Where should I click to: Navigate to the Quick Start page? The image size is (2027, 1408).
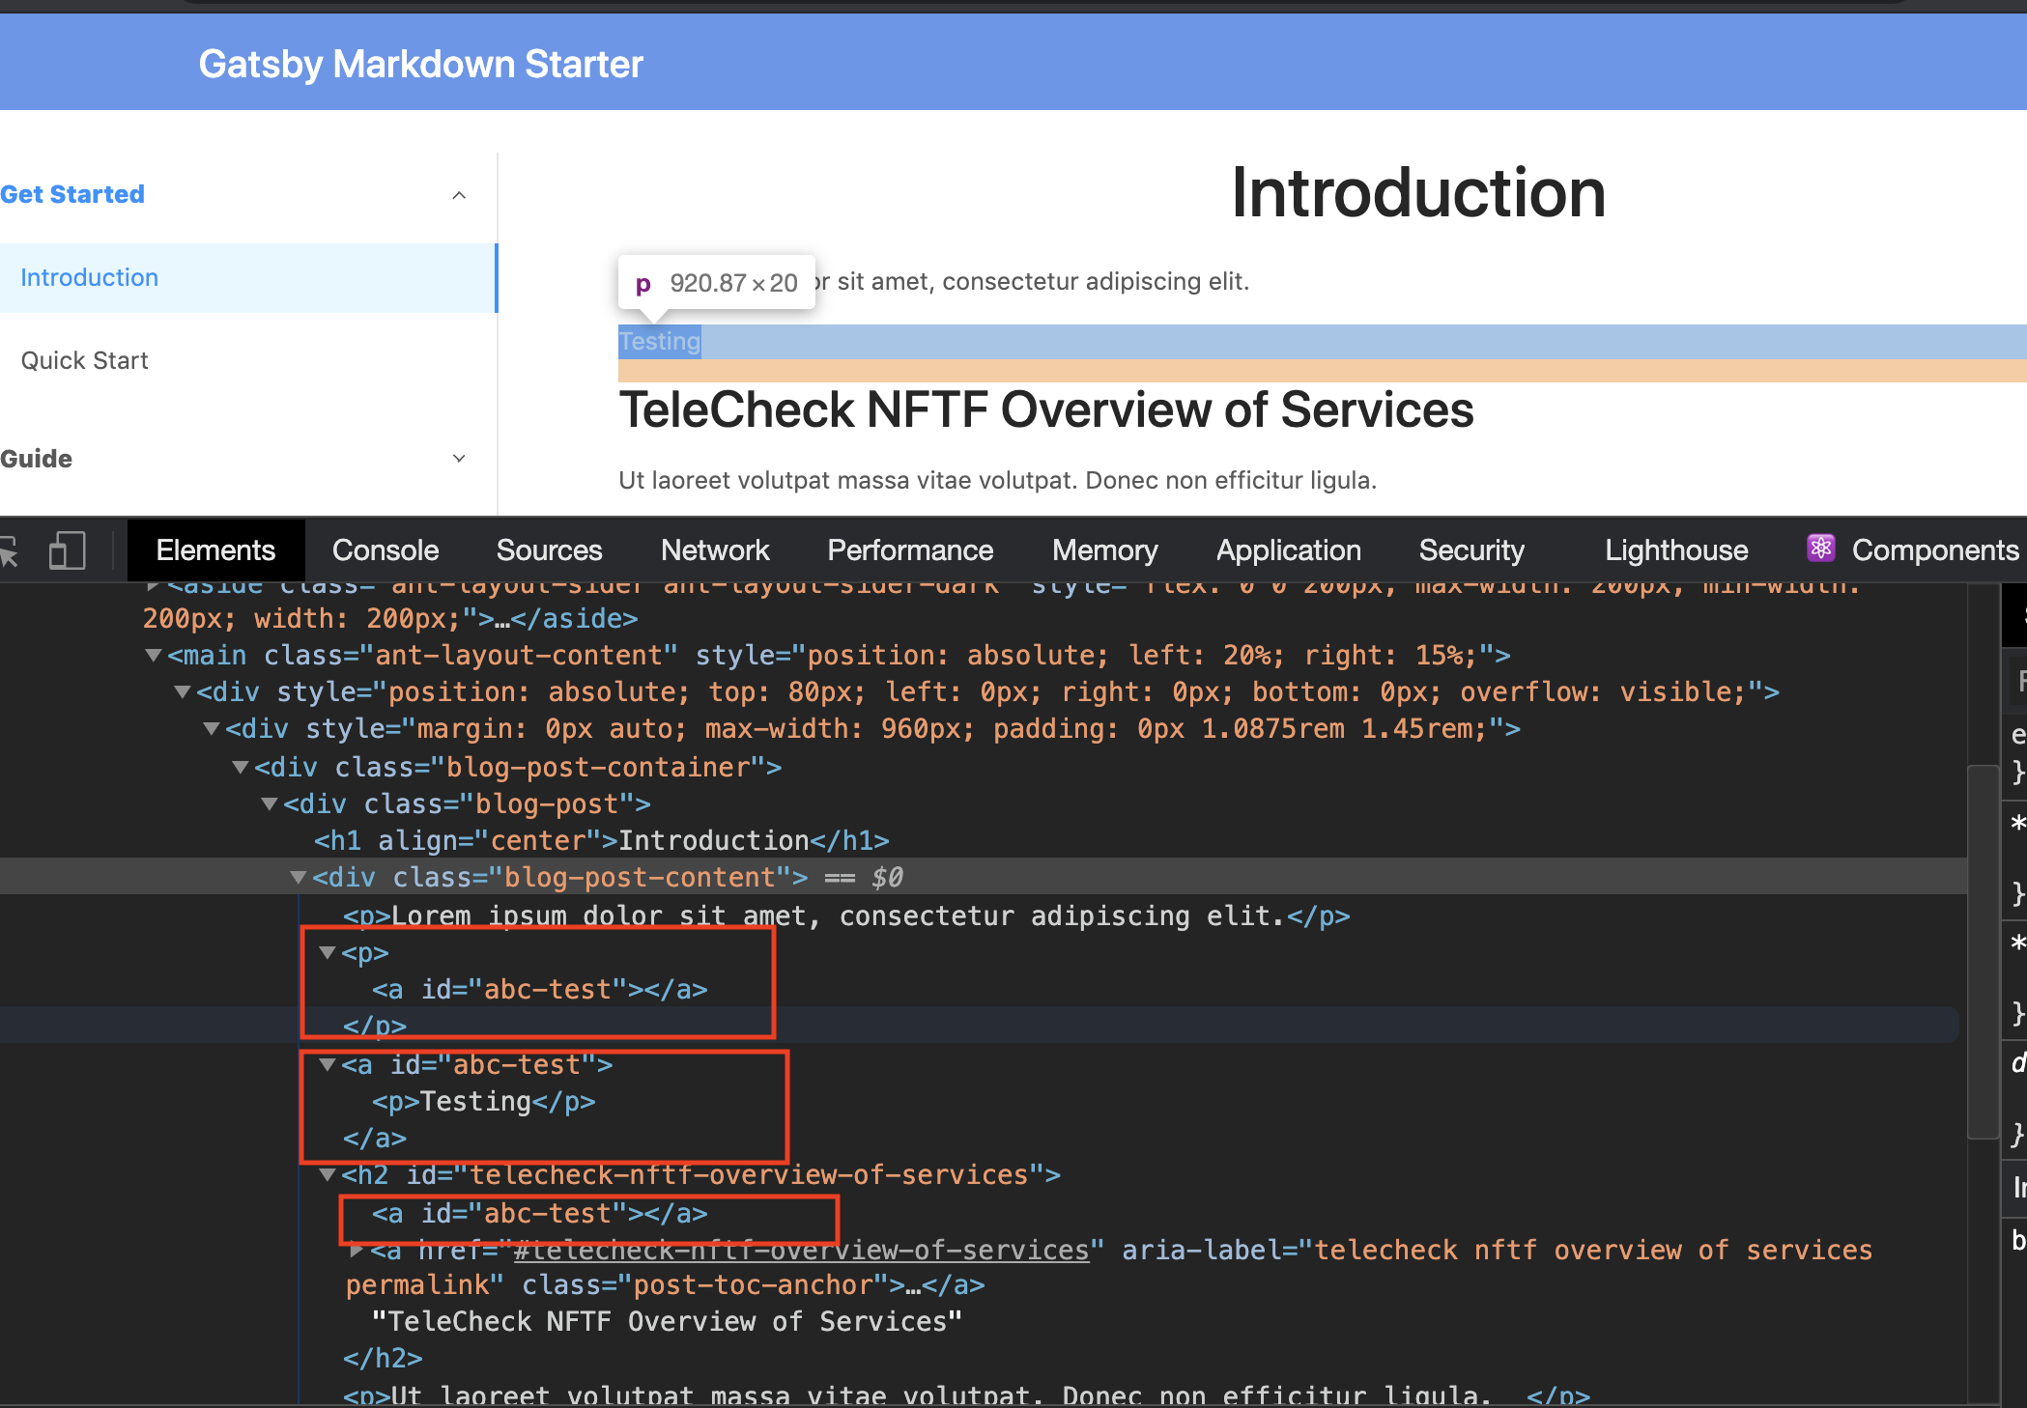(x=85, y=360)
